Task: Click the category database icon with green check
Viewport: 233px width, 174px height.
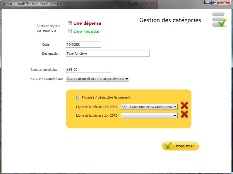Action: (219, 20)
